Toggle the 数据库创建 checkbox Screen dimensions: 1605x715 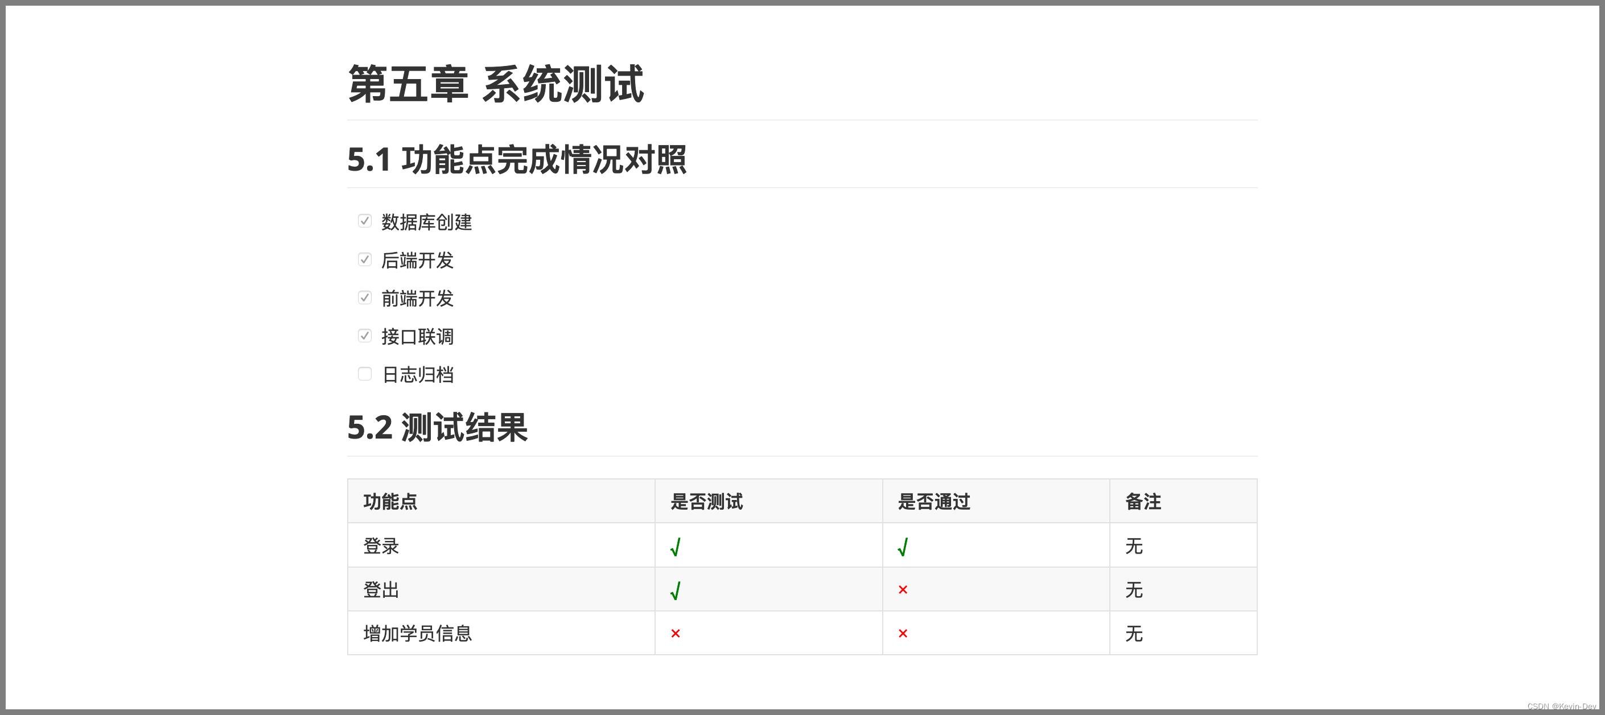pos(364,221)
